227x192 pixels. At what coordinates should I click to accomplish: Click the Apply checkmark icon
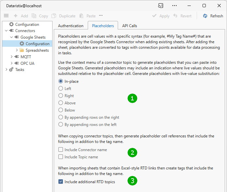point(154,16)
